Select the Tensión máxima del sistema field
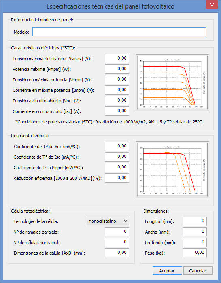This screenshot has height=283, width=221. 117,58
